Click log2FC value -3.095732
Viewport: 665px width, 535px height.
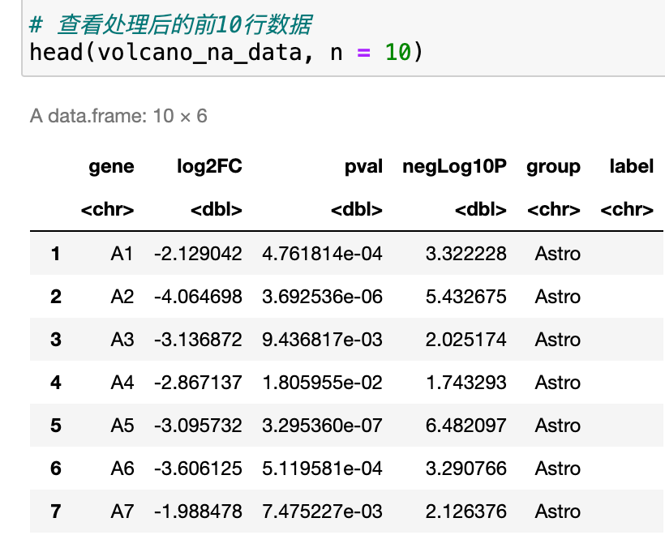[x=198, y=426]
